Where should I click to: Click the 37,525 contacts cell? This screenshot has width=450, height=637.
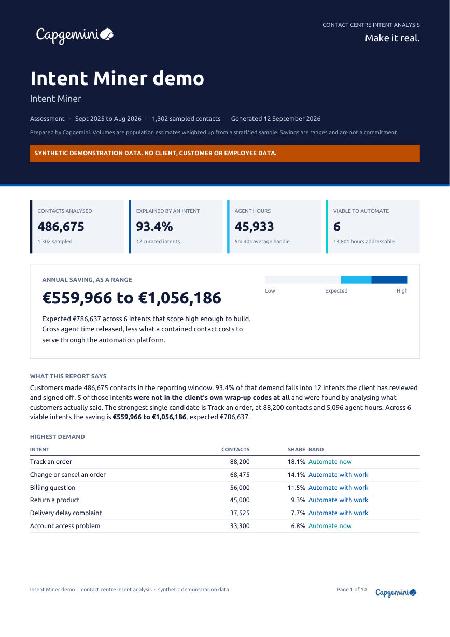click(240, 513)
